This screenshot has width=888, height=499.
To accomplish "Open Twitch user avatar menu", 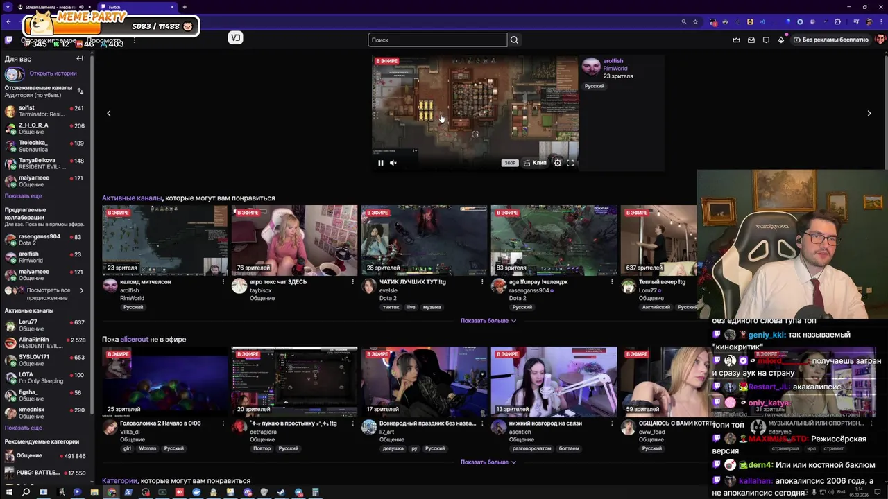I will [x=880, y=40].
